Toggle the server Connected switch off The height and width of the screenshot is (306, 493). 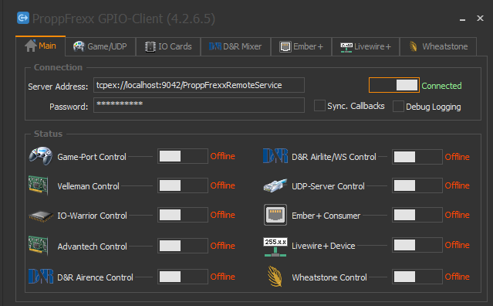click(x=394, y=85)
